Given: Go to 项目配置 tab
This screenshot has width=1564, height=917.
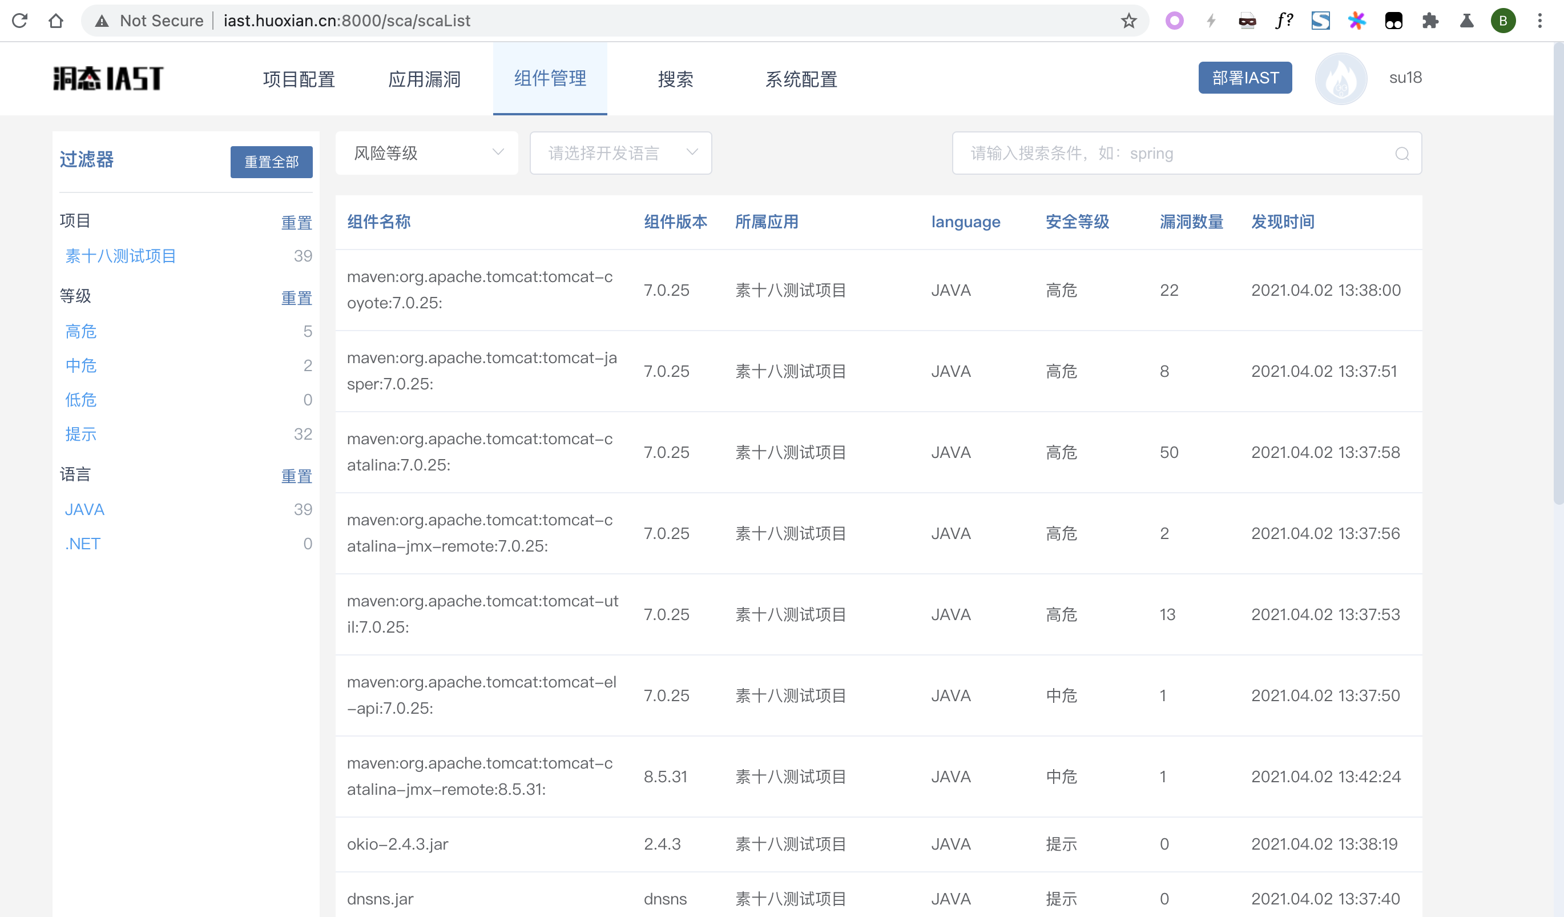Looking at the screenshot, I should pos(299,79).
